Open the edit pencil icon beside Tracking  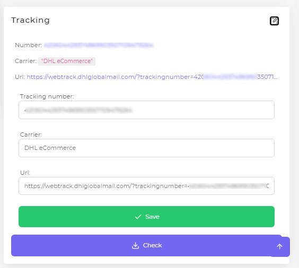[274, 21]
